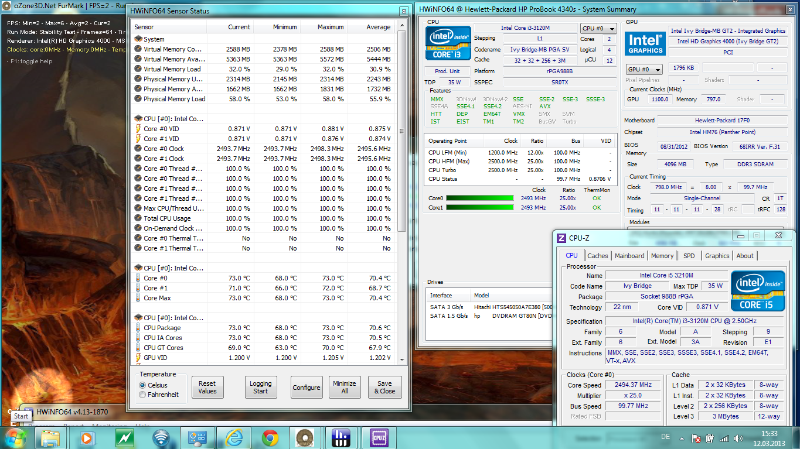
Task: Open CPU-Z from the taskbar
Action: coord(379,437)
